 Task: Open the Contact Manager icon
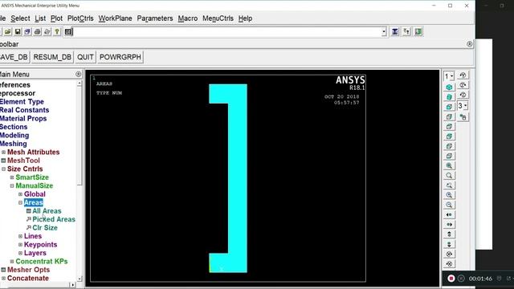click(x=418, y=32)
